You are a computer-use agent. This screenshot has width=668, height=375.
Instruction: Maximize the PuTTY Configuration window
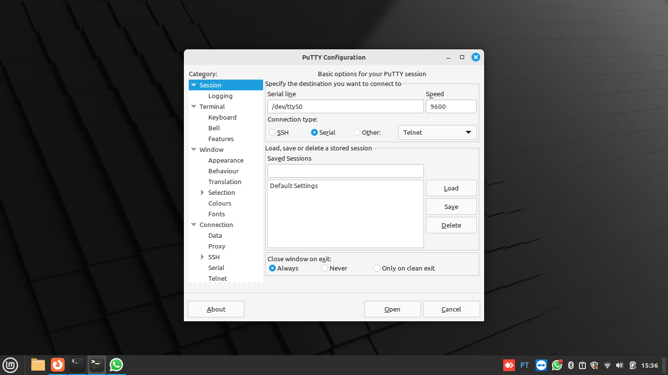462,57
